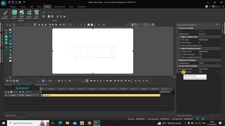This screenshot has height=126, width=225.
Task: Switch to the Resources window tab
Action: (184, 115)
